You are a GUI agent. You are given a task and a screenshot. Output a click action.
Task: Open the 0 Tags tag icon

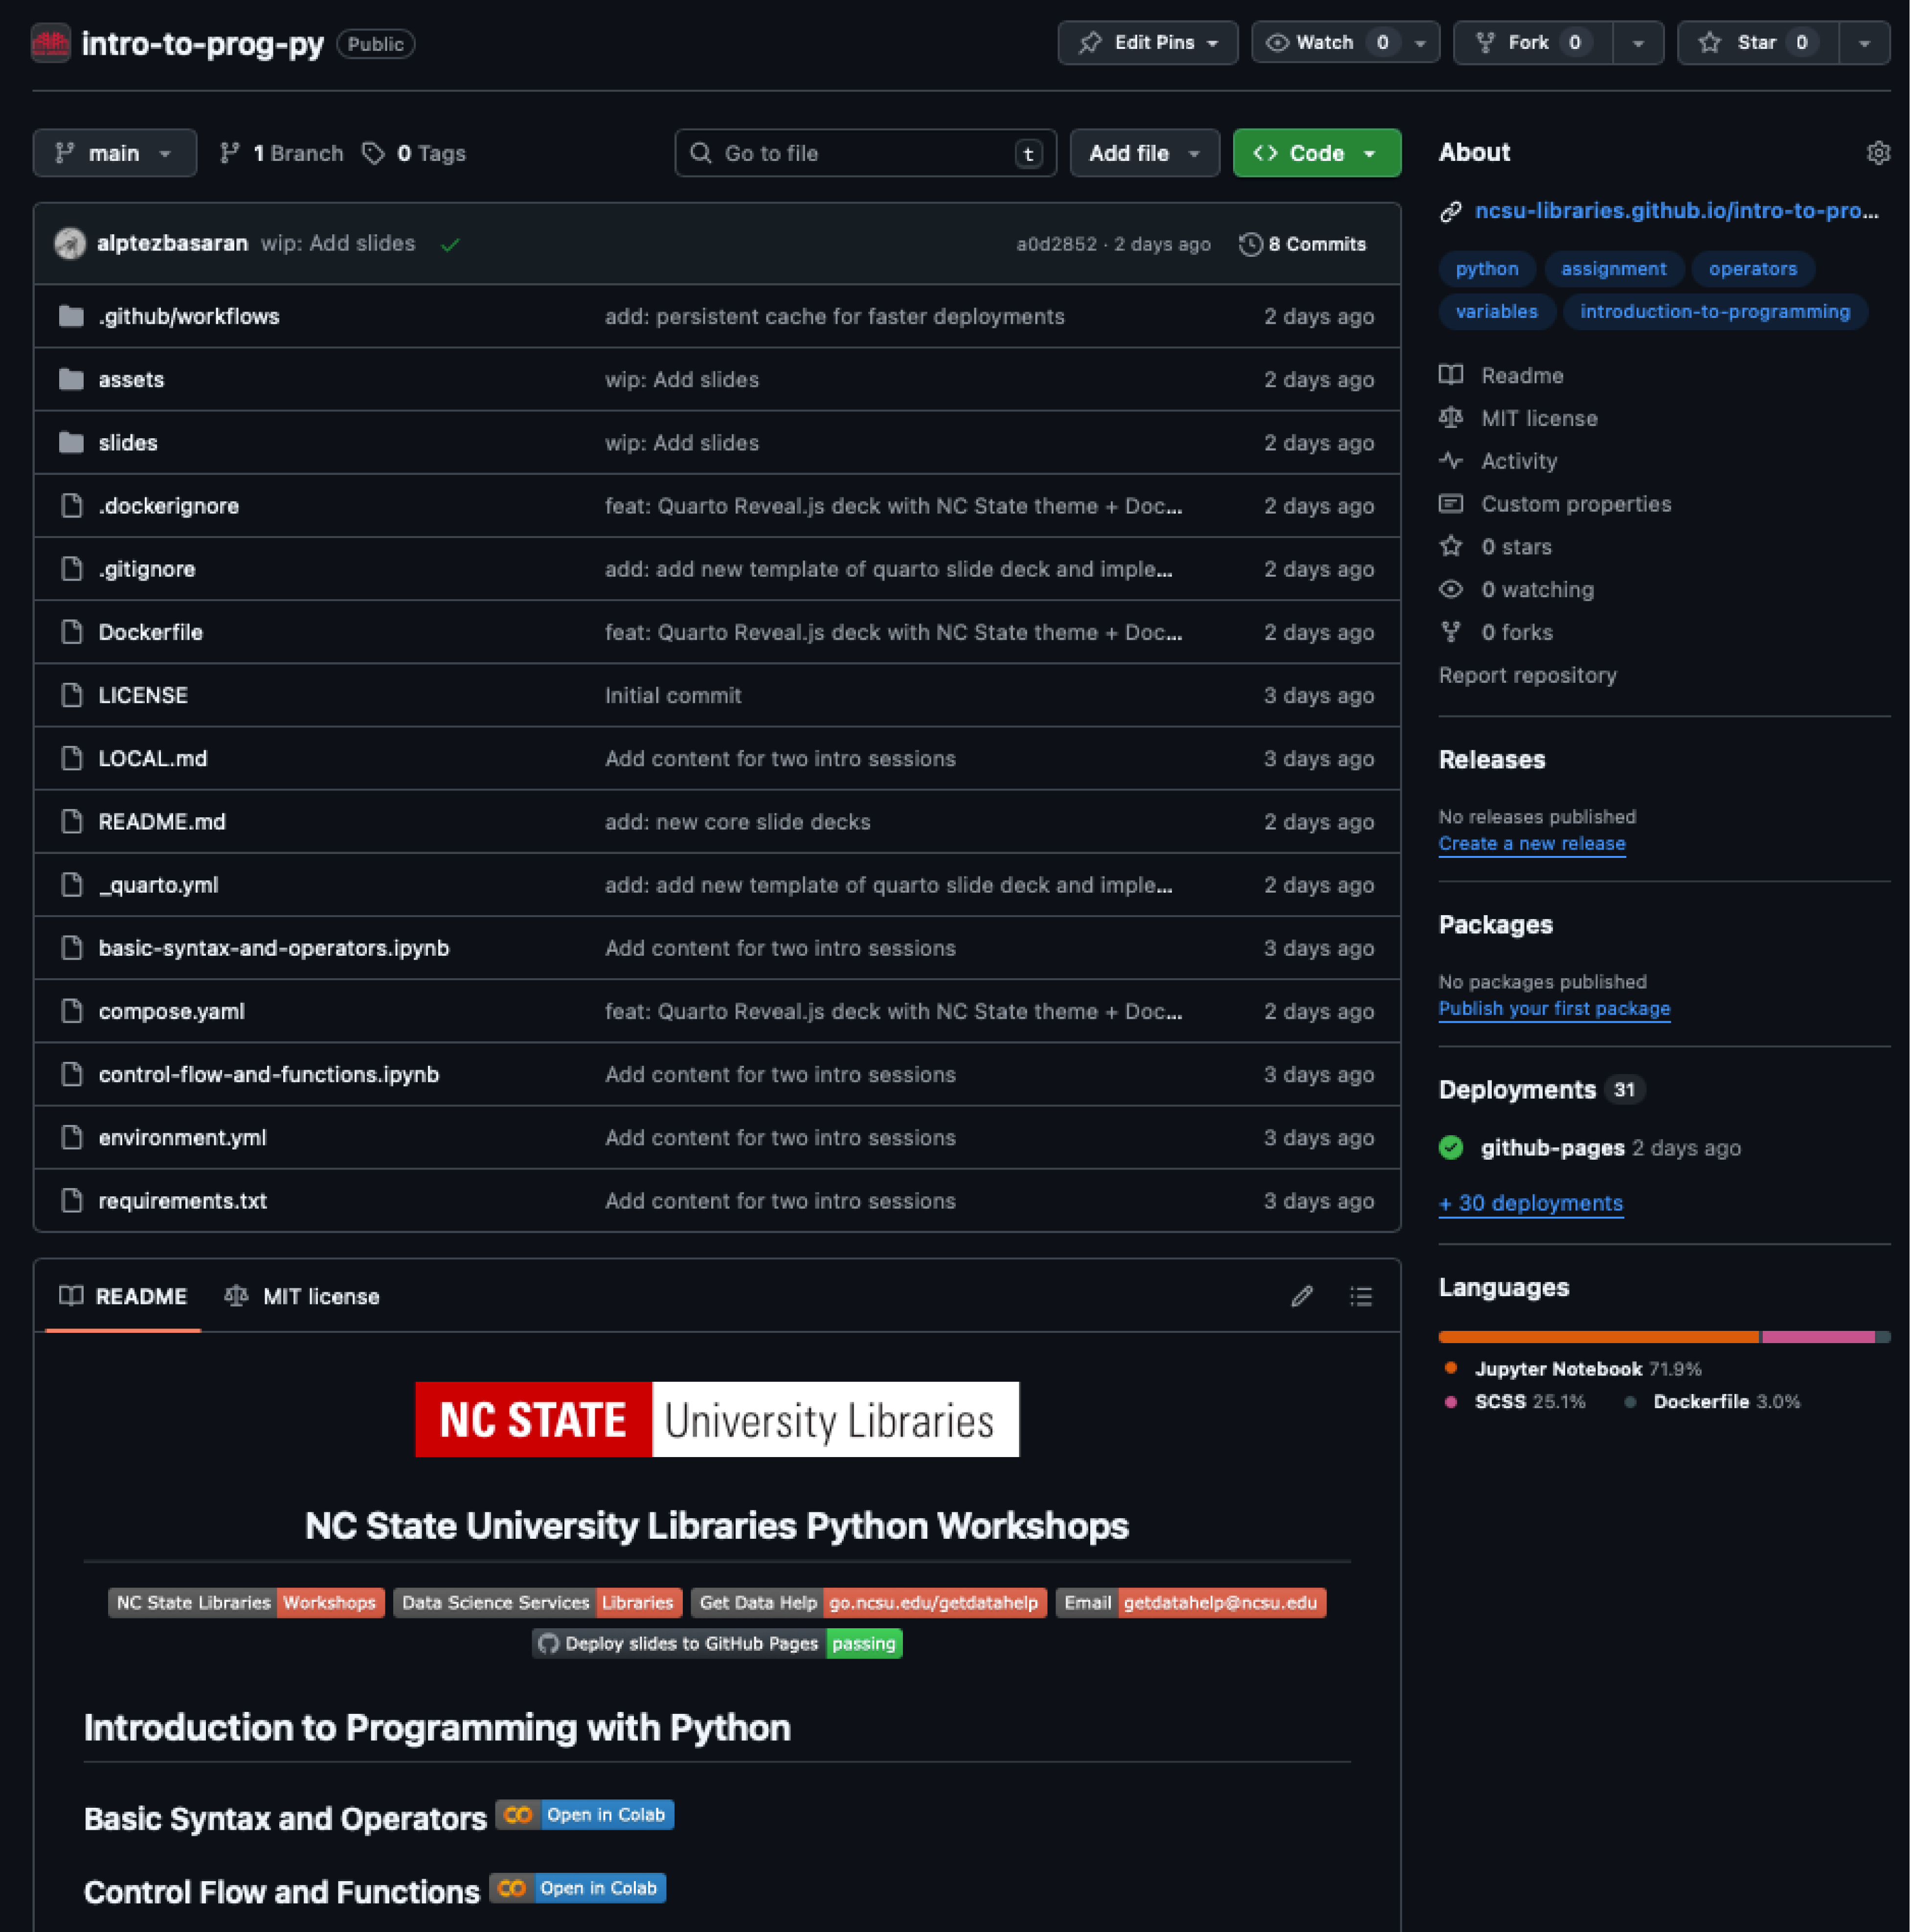tap(374, 153)
